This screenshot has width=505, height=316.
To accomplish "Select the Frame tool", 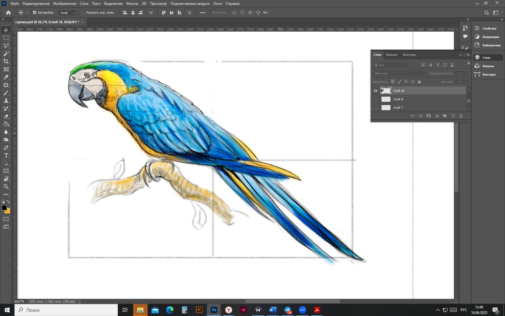I will [x=6, y=70].
